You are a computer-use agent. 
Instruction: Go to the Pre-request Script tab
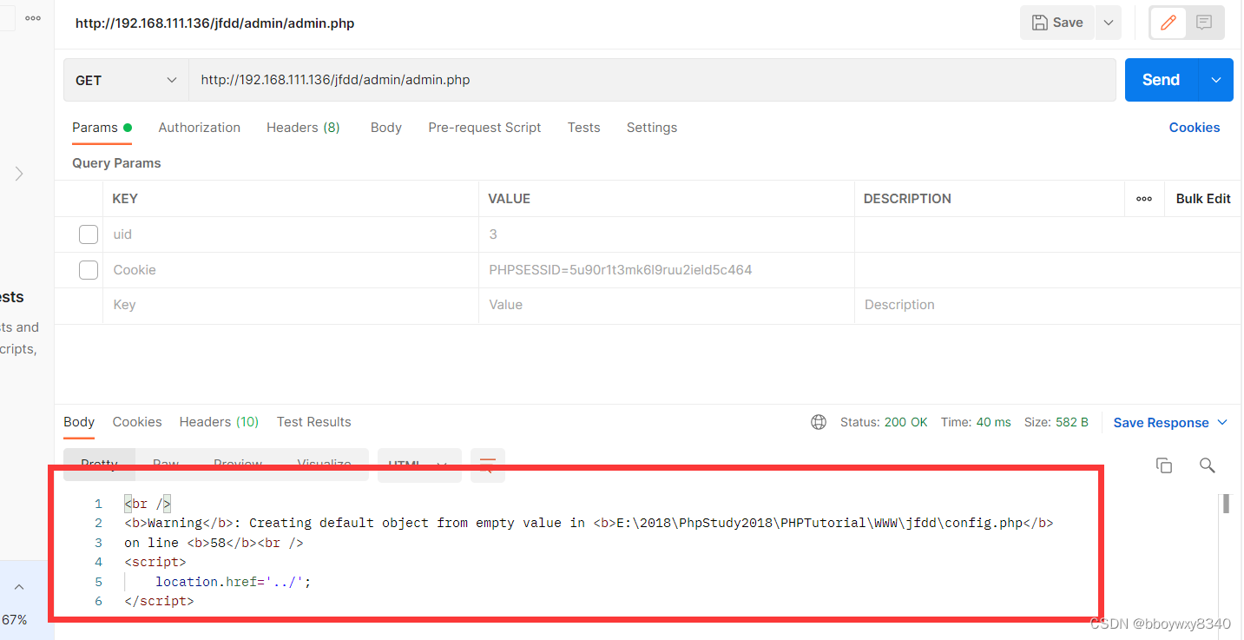click(484, 128)
